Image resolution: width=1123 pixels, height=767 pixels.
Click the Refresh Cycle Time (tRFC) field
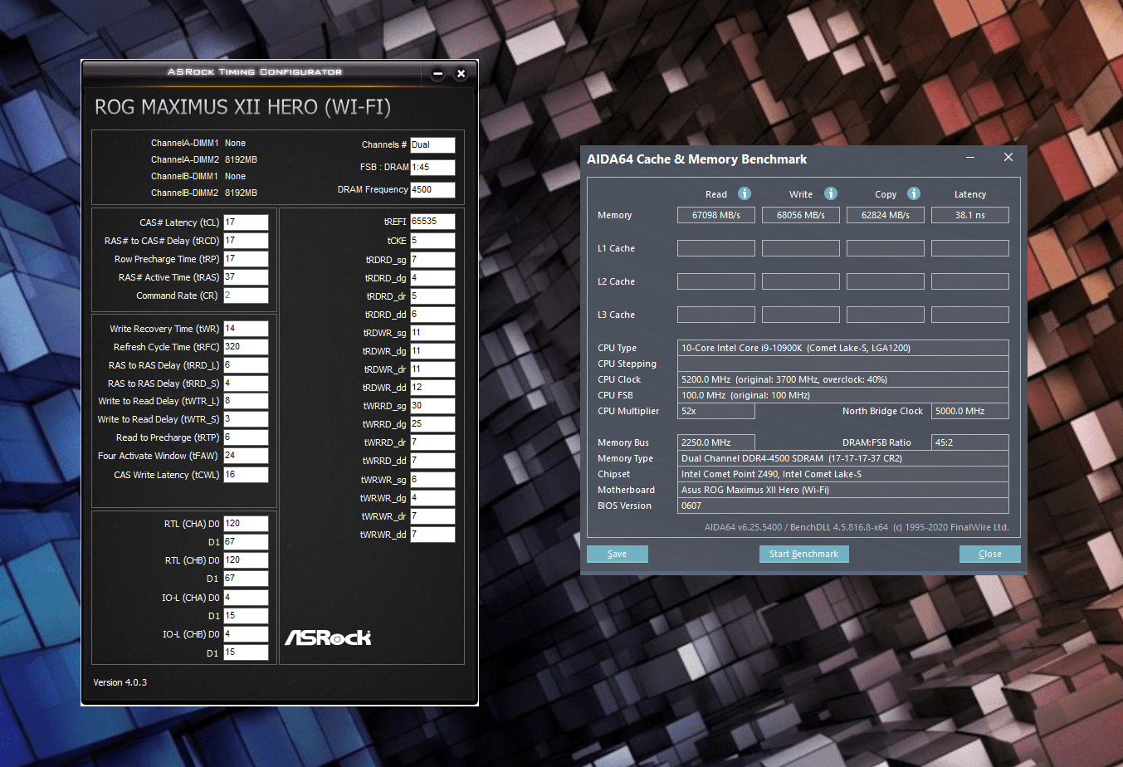246,347
